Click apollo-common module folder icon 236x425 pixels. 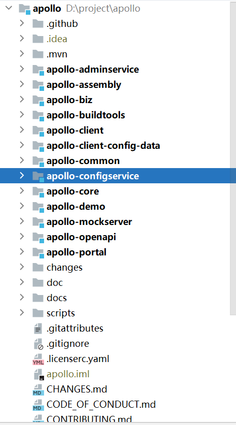pos(38,161)
